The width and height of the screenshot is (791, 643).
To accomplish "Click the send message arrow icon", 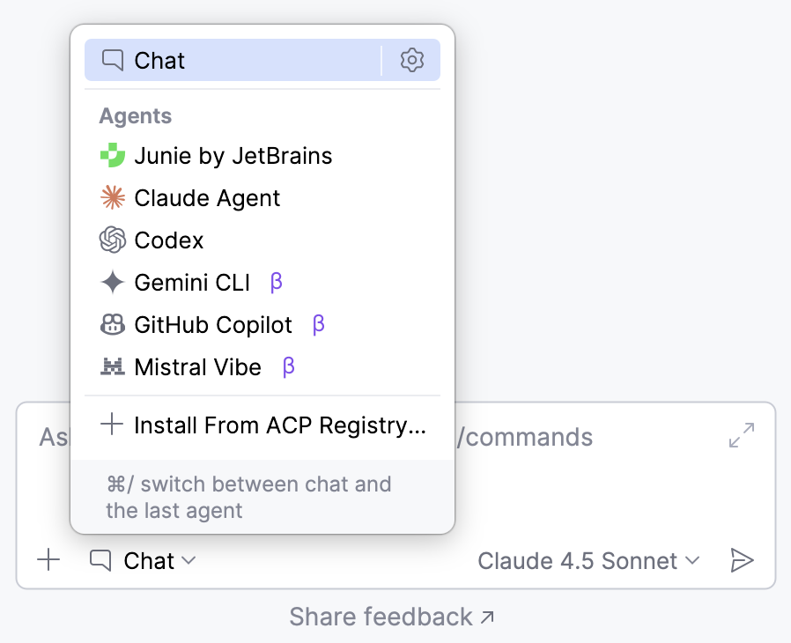I will click(x=744, y=559).
